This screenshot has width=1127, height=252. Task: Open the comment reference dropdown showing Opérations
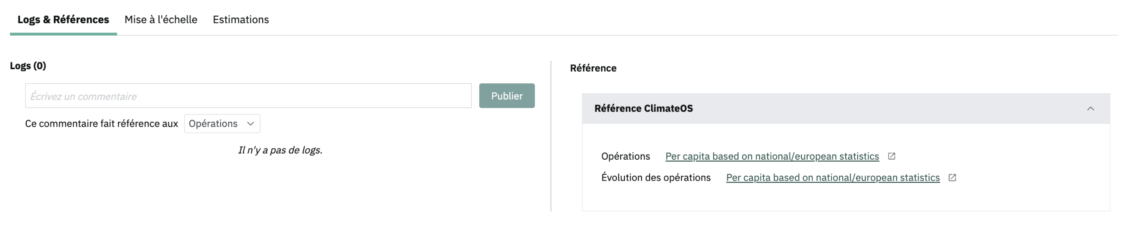pyautogui.click(x=222, y=124)
